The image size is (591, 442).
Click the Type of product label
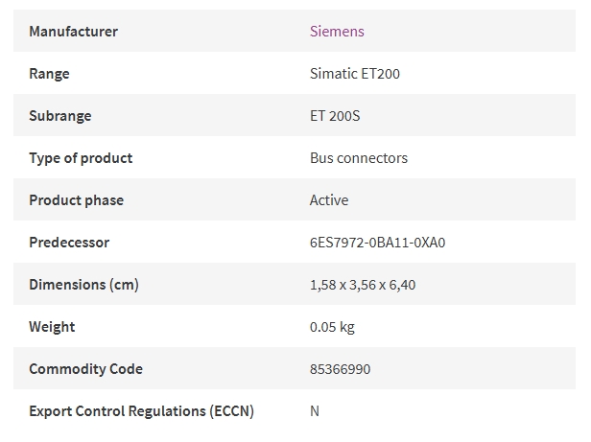(x=81, y=158)
